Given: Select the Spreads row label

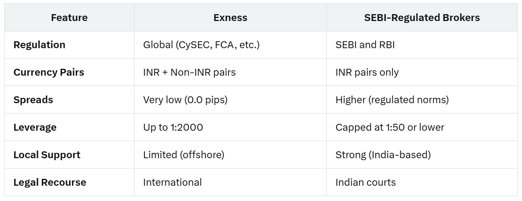Looking at the screenshot, I should point(33,100).
